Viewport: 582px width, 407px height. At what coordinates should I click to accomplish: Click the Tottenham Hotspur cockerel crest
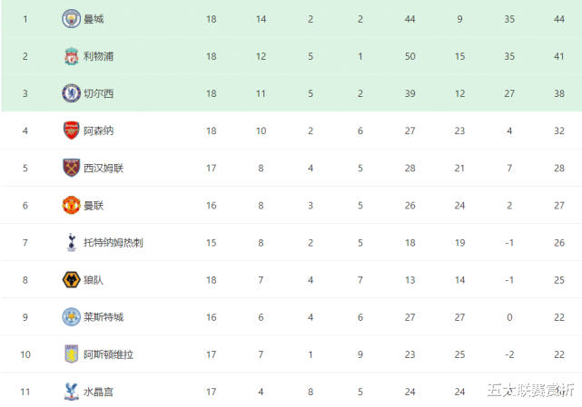tap(71, 242)
